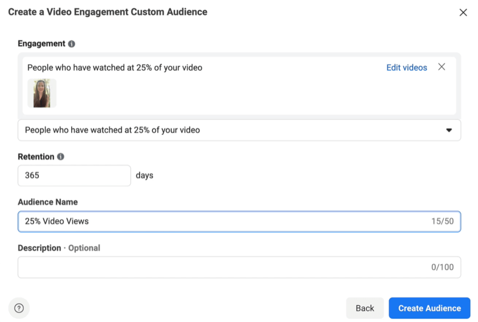Click the Engagement info icon
The image size is (478, 322).
[x=72, y=44]
